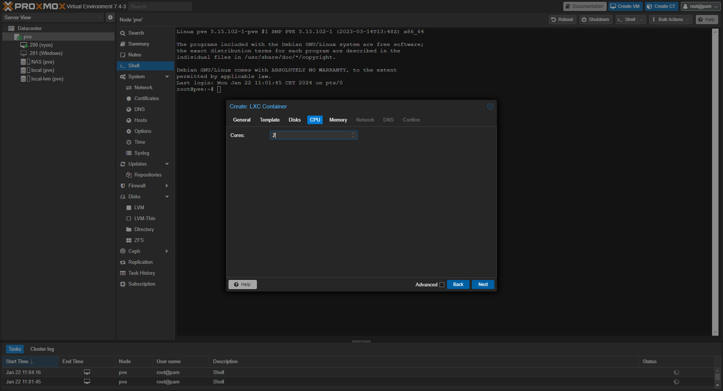Open the Subscription panel

pyautogui.click(x=145, y=284)
